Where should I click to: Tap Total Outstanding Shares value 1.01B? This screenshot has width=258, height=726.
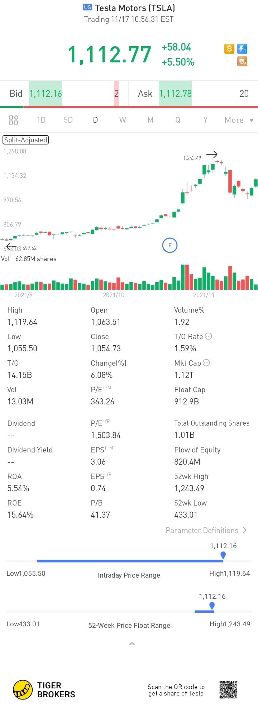(184, 435)
